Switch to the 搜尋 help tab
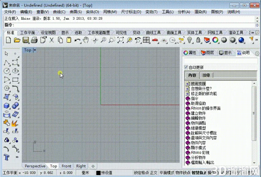Screen dimensions: 261x177 tap(206, 75)
